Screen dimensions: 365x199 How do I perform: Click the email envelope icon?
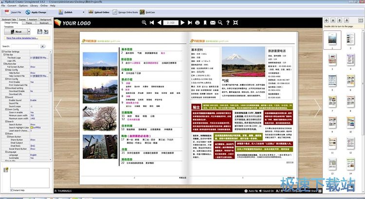pos(213,22)
